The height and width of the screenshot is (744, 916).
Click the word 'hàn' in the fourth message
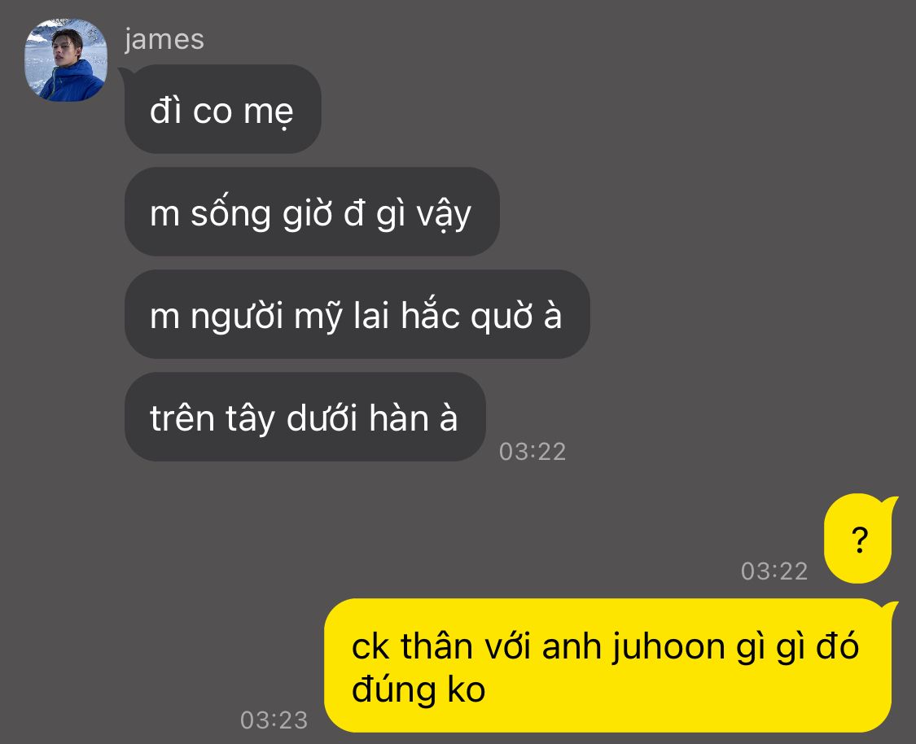[x=399, y=418]
